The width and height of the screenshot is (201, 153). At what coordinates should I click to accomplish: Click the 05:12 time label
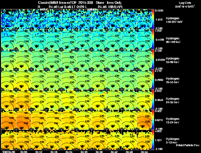click(38, 152)
